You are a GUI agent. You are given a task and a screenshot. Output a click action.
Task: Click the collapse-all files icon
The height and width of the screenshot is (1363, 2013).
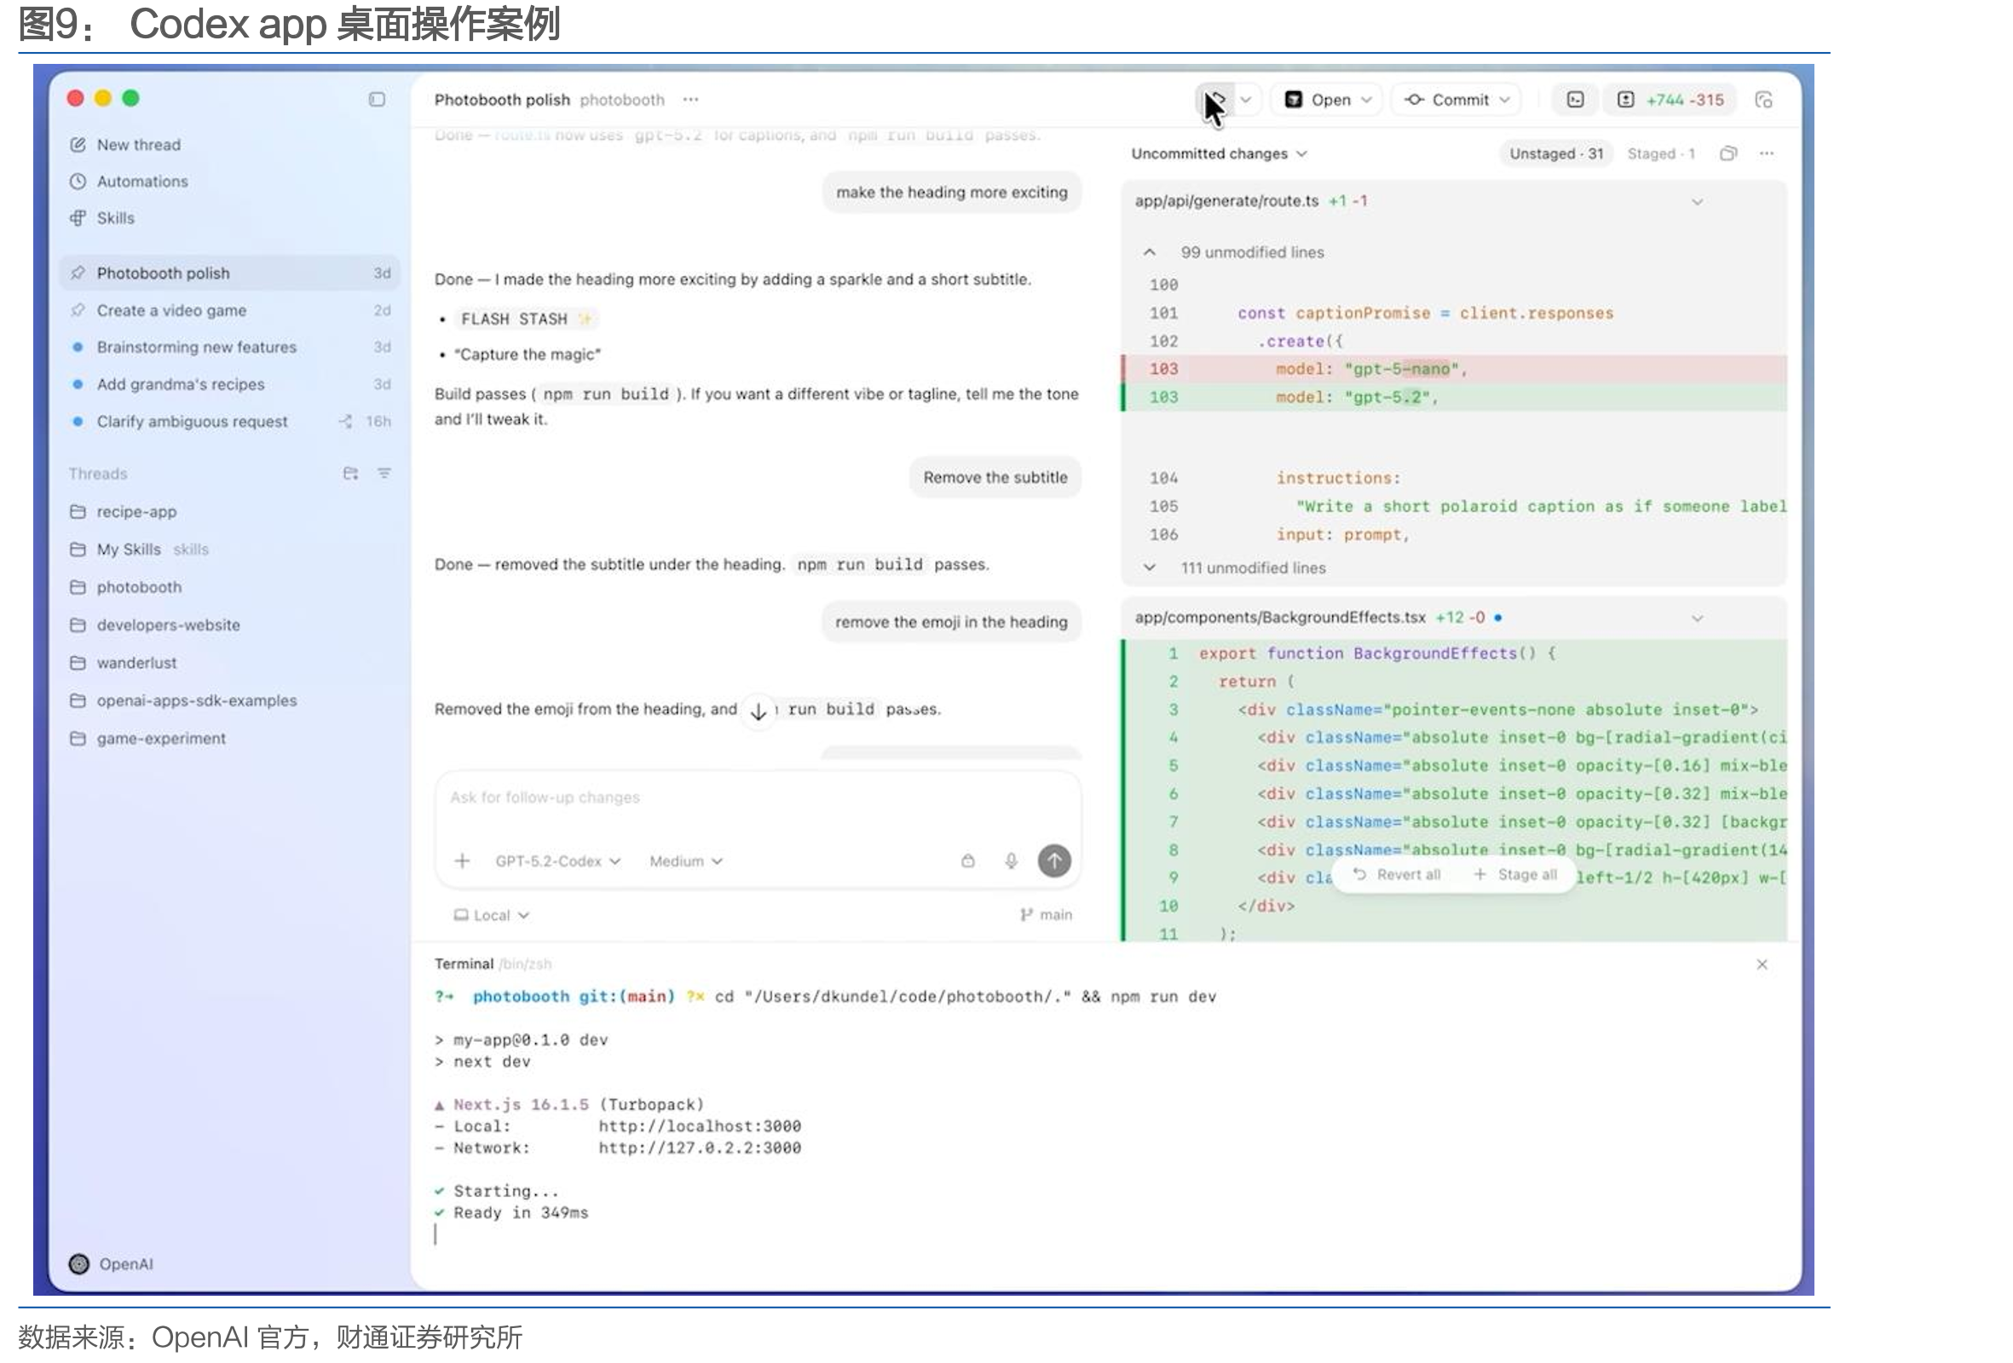coord(1728,153)
